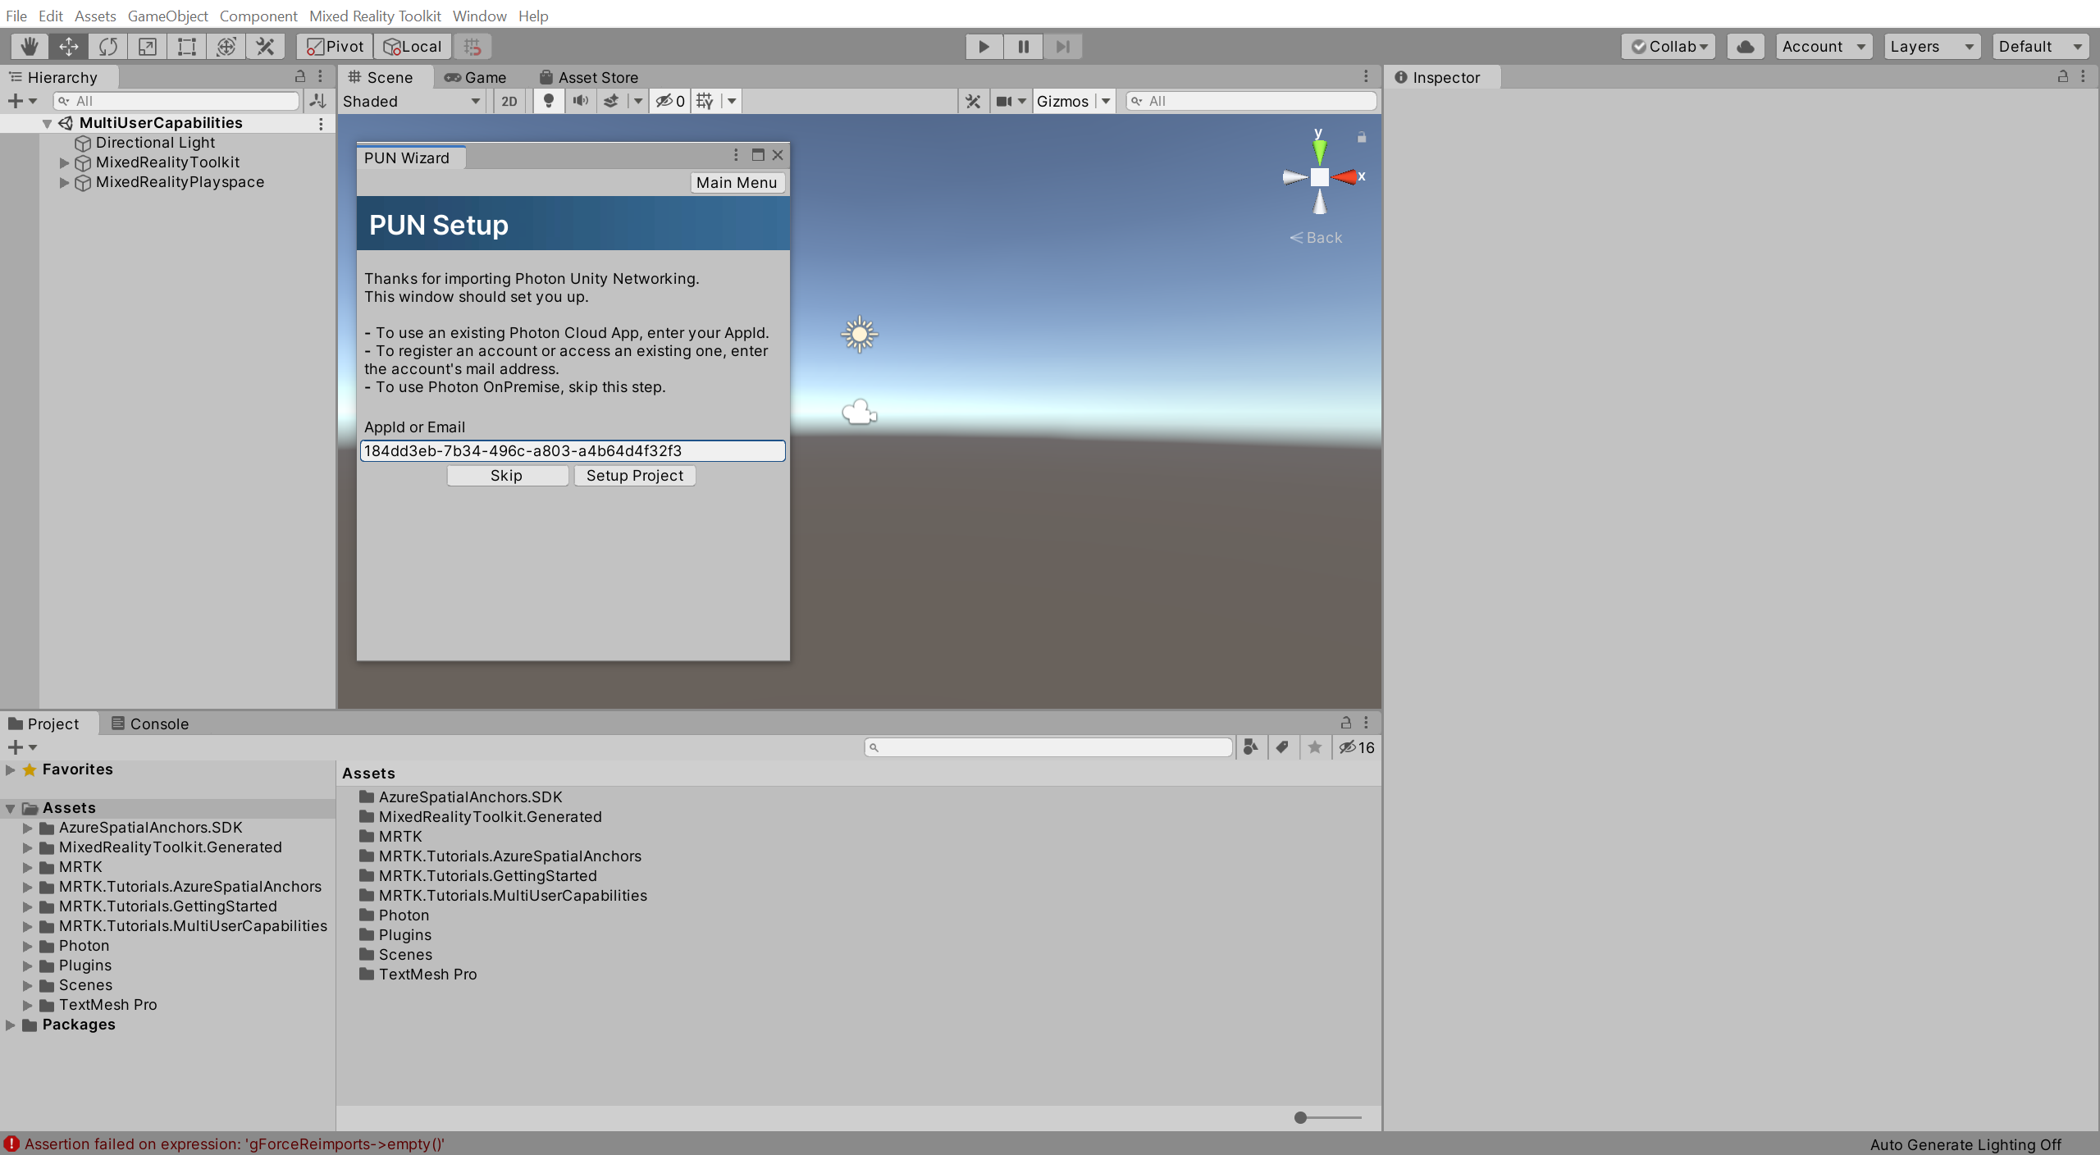The width and height of the screenshot is (2100, 1155).
Task: Click the AppId input field in PUN Wizard
Action: point(573,451)
